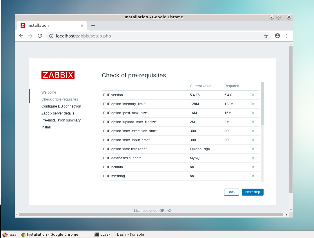
Task: Reload the setup page
Action: click(x=40, y=36)
